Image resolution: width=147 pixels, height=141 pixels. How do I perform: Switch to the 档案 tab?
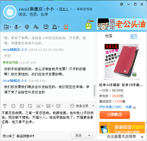(109, 36)
